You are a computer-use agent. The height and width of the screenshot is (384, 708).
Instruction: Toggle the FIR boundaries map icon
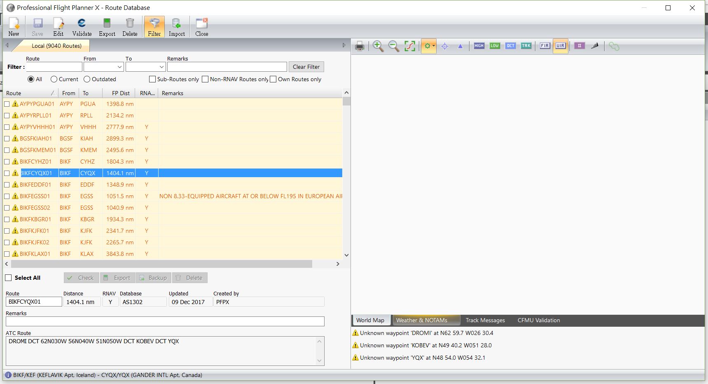click(x=545, y=46)
